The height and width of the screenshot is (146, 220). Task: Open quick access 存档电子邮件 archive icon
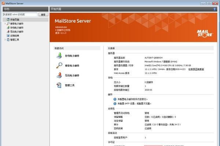[x=59, y=55]
